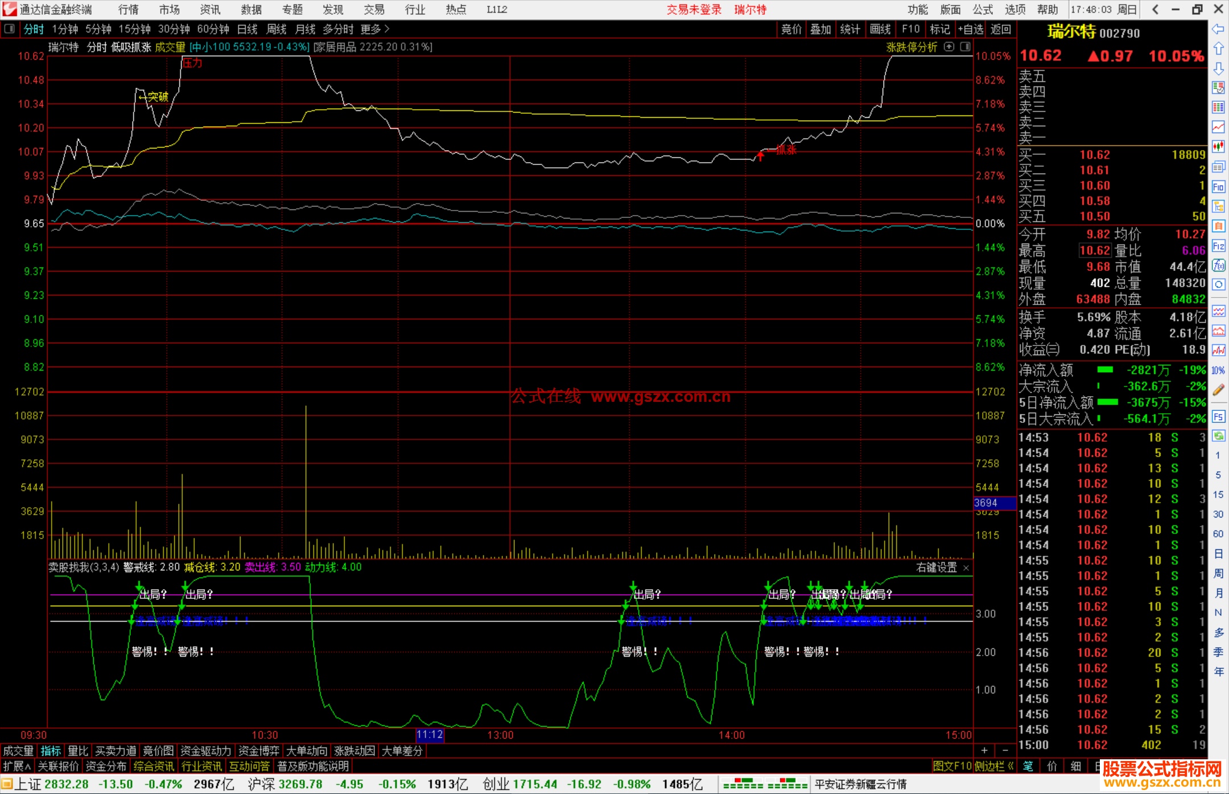Viewport: 1229px width, 794px height.
Task: Click the 11:12 time marker on axis
Action: coord(430,735)
